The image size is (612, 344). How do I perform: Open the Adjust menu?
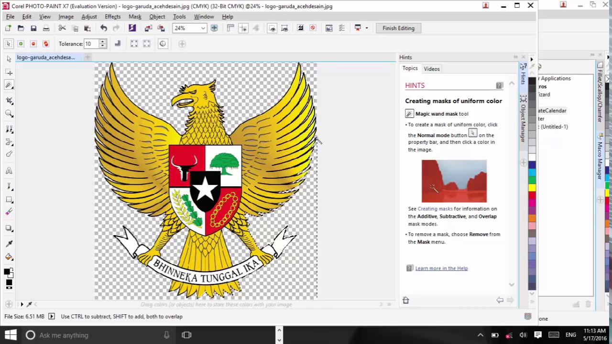[89, 17]
